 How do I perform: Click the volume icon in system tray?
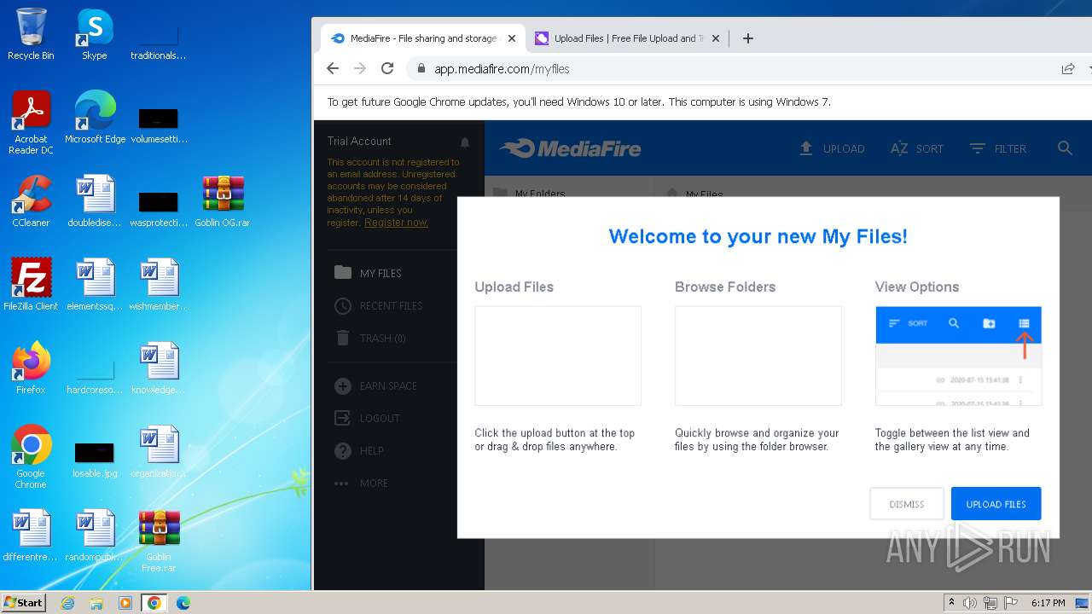click(x=970, y=603)
